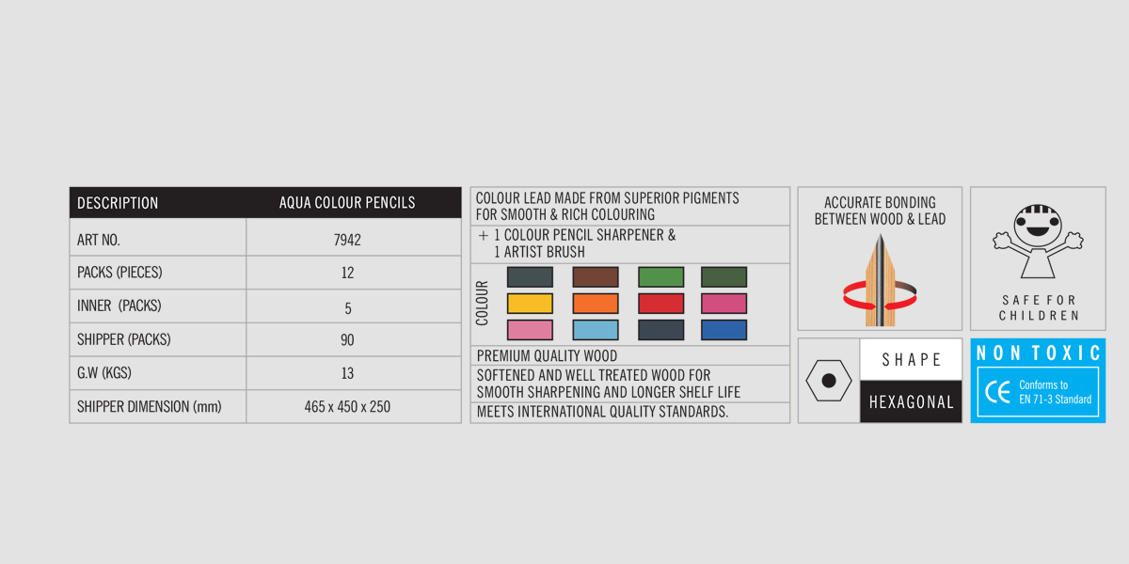Screen dimensions: 1129x564
Task: Click the shipper dimension value 465 x 450 x 250
Action: click(347, 407)
